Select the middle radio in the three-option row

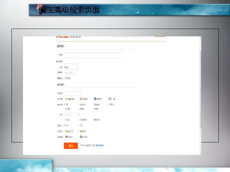pyautogui.click(x=79, y=109)
